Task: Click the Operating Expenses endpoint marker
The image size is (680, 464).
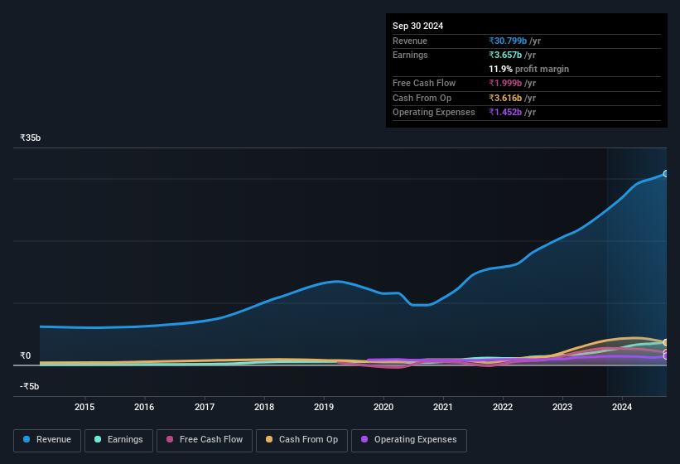Action: tap(666, 356)
